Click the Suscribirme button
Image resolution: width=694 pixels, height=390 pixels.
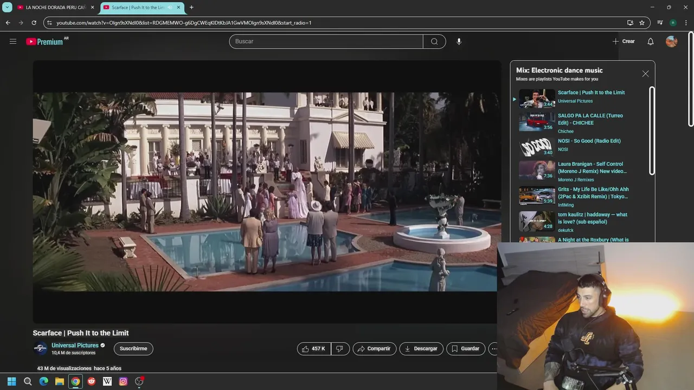133,349
